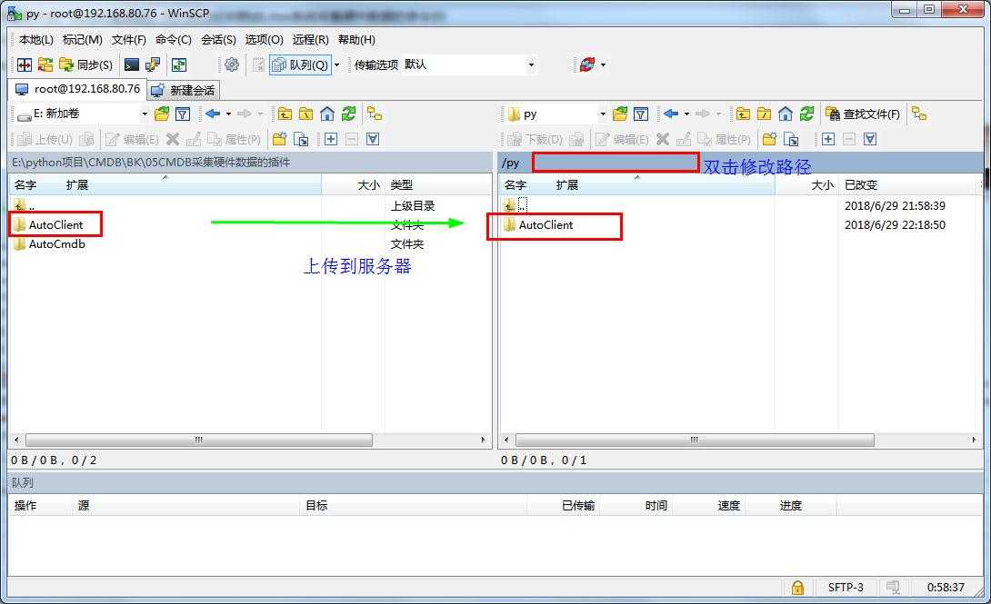
Task: Click the 上传(U) upload button
Action: (x=45, y=139)
